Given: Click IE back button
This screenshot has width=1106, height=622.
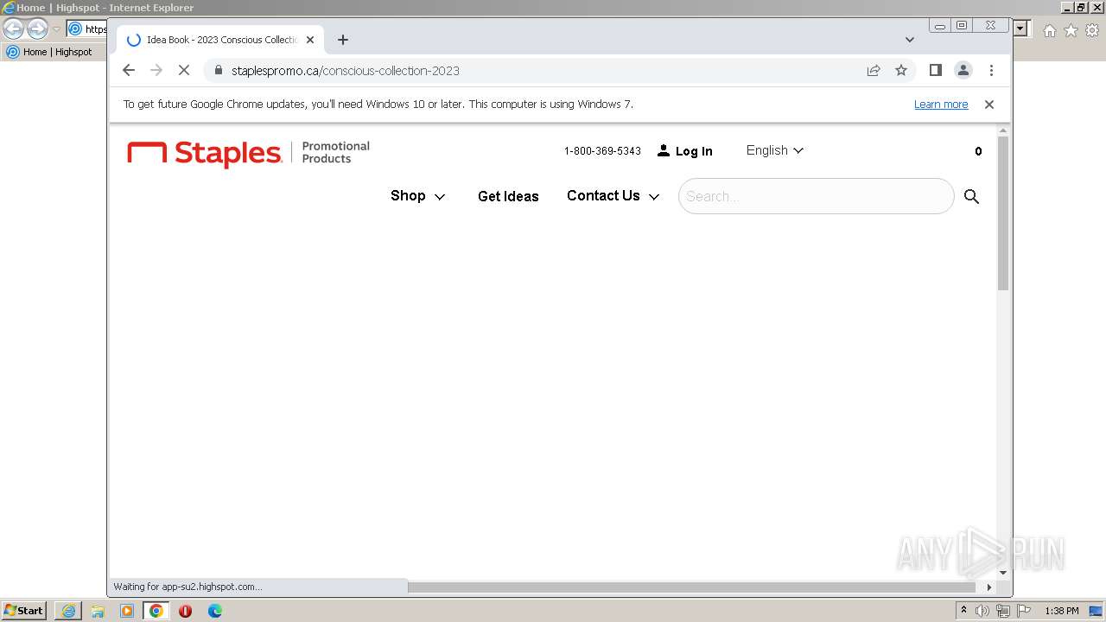Looking at the screenshot, I should (13, 29).
